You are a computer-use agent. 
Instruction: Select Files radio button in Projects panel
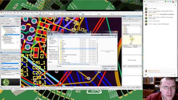click(1, 23)
